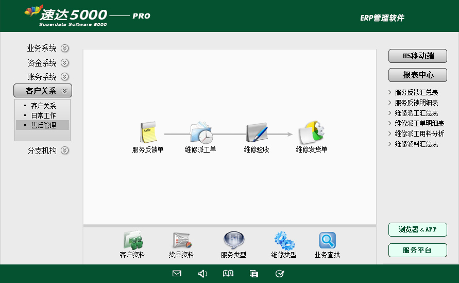Select 账务系统 menu label

42,77
